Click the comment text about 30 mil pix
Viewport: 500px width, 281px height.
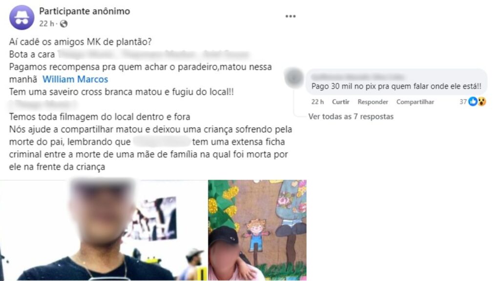tap(396, 86)
